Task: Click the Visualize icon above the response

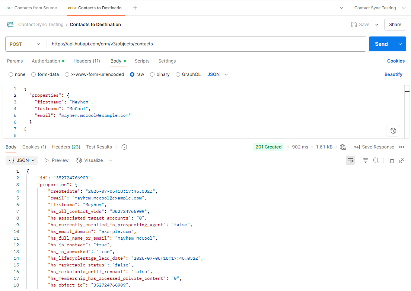Action: pyautogui.click(x=89, y=160)
